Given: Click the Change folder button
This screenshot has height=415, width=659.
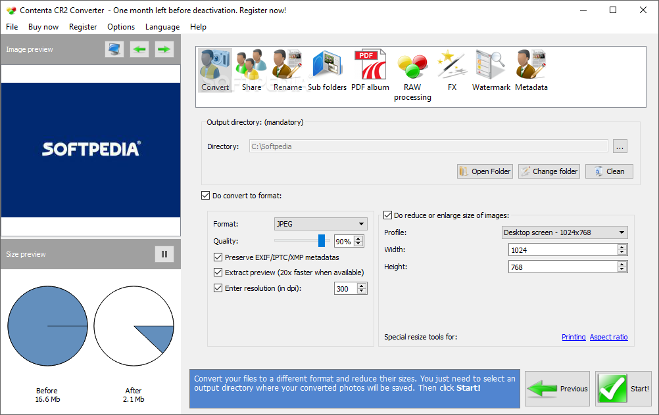Looking at the screenshot, I should pos(549,171).
